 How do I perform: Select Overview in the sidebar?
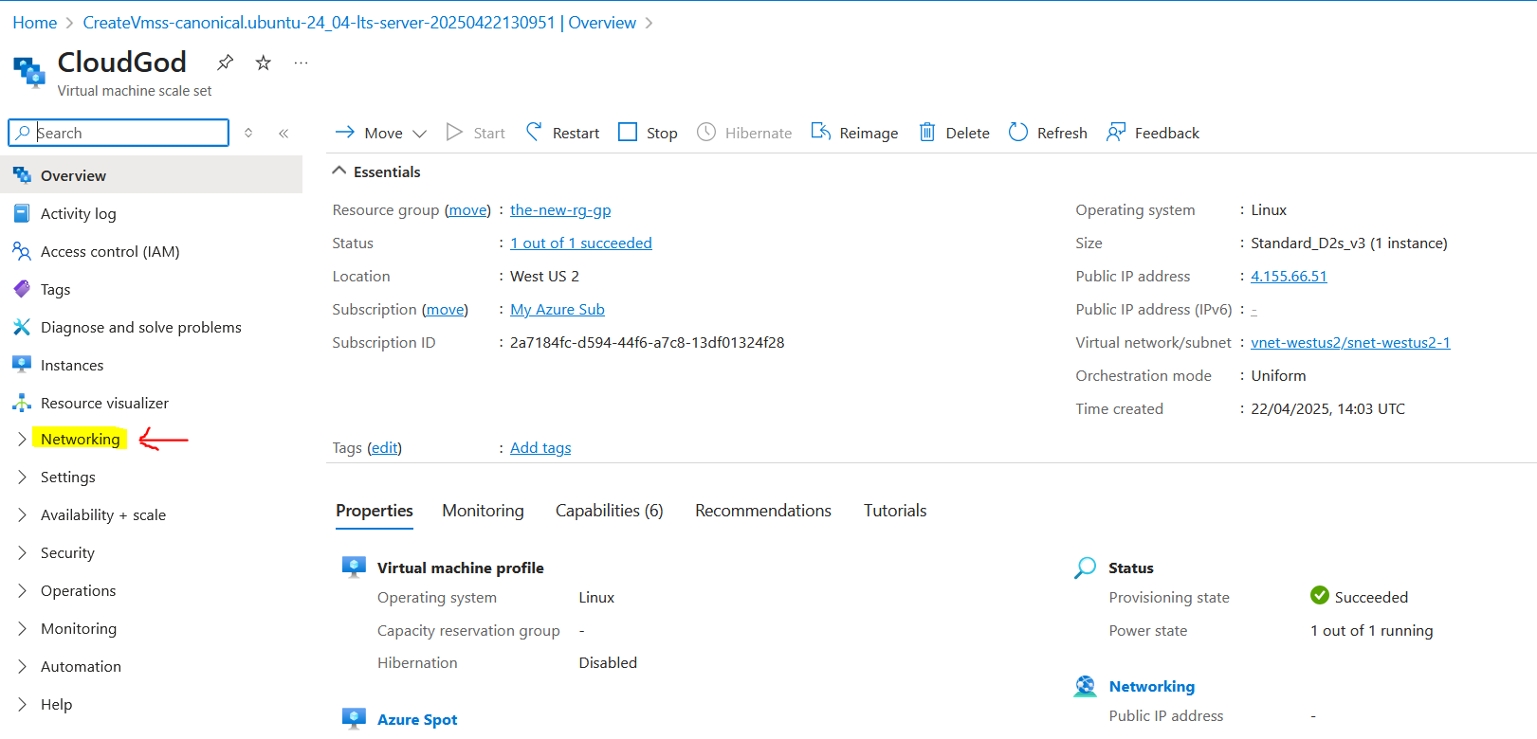click(x=152, y=175)
